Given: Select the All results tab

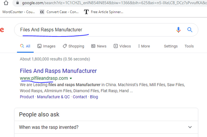Looking at the screenshot, I should [x=25, y=46].
